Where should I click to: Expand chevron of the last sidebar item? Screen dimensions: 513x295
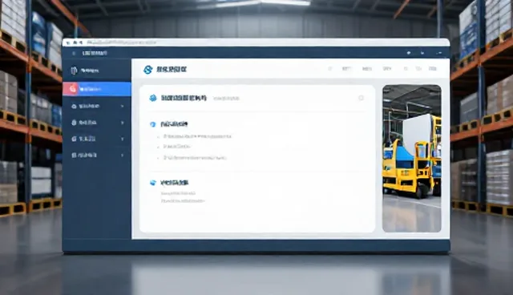[123, 155]
